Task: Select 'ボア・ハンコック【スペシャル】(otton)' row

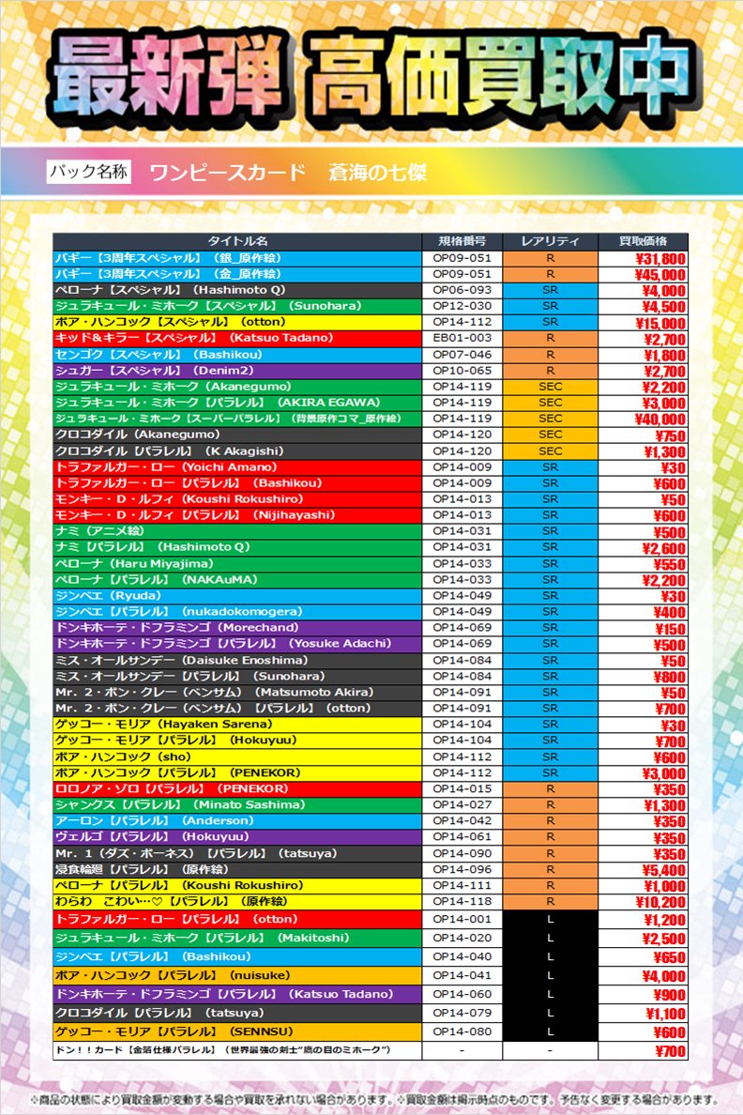Action: pyautogui.click(x=371, y=322)
